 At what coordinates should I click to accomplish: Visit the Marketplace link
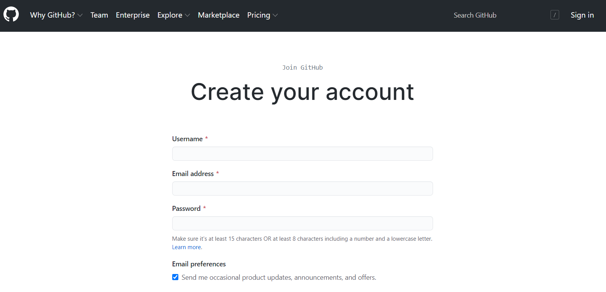point(219,15)
